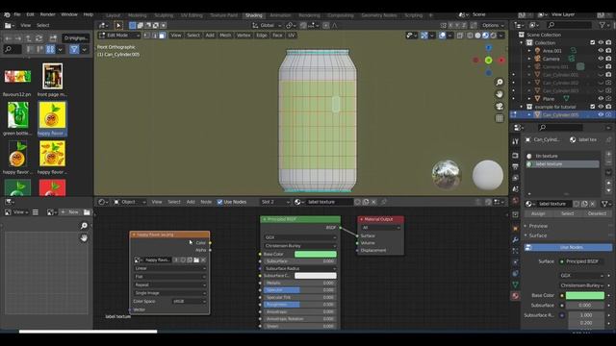Click outliner filter funnel icon

click(x=603, y=25)
